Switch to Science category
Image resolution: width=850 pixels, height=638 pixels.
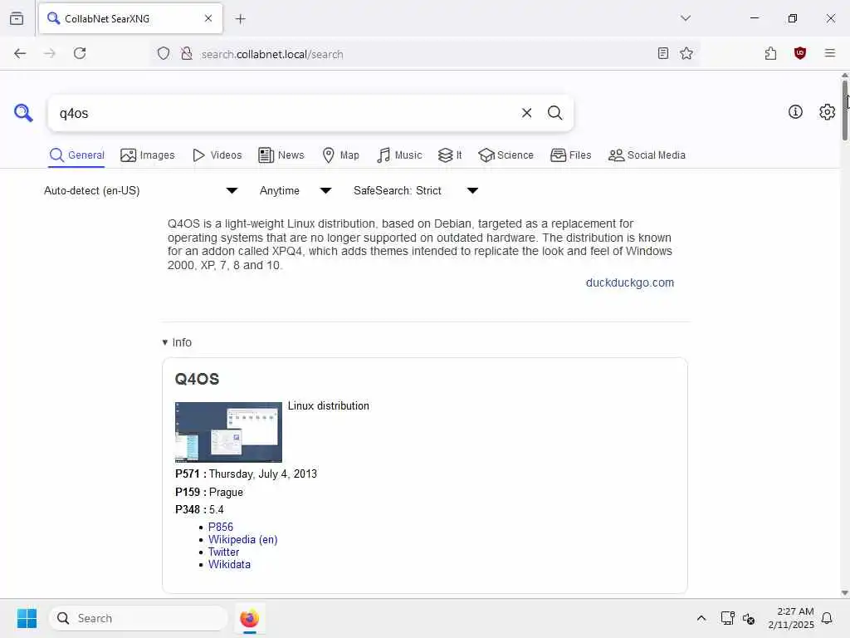pos(506,155)
